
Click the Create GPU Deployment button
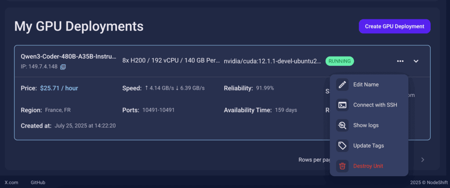click(x=395, y=26)
